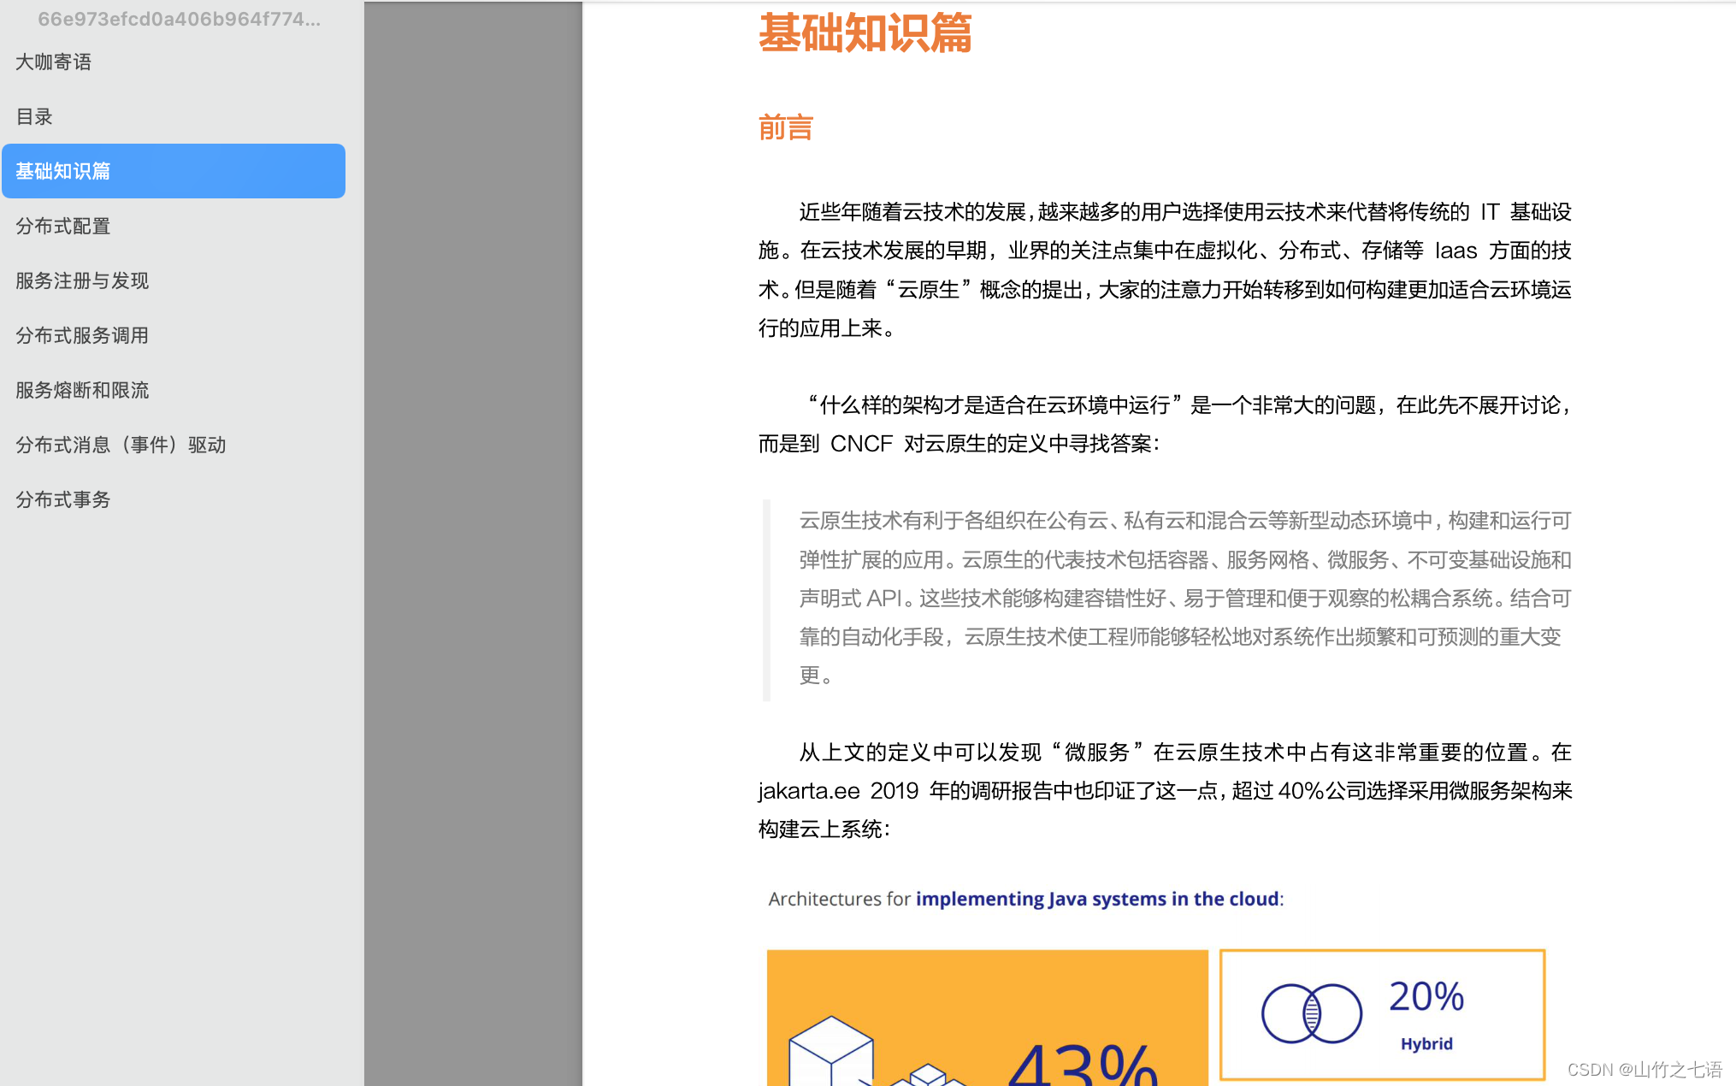Click the paragraph beginning “什么样的架构才是适合
Image resolution: width=1736 pixels, height=1086 pixels.
(1165, 424)
